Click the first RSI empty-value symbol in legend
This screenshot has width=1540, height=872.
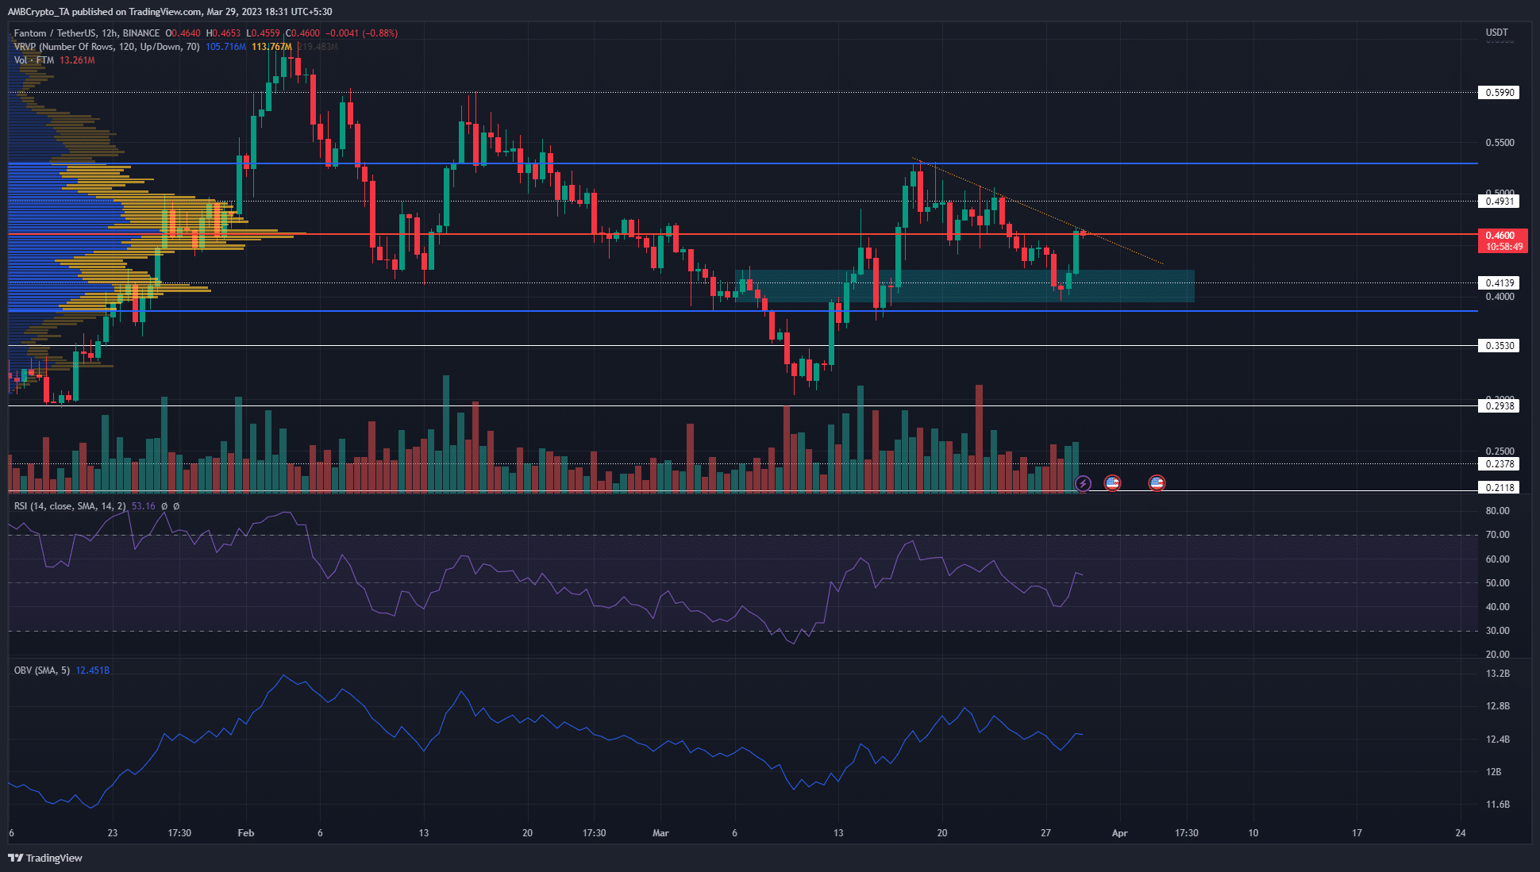(164, 506)
